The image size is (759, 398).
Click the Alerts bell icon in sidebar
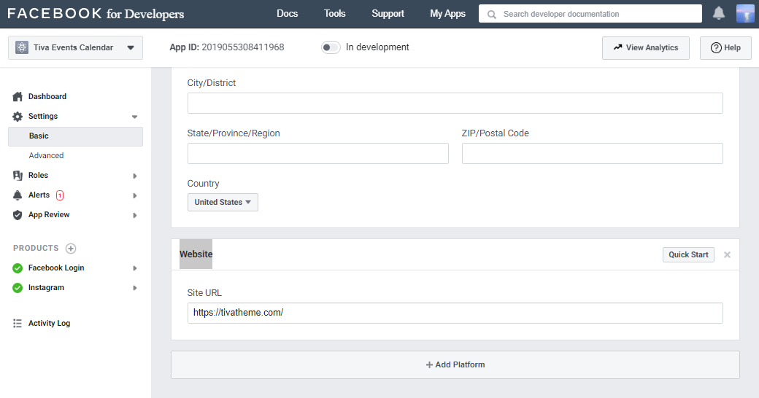tap(18, 195)
